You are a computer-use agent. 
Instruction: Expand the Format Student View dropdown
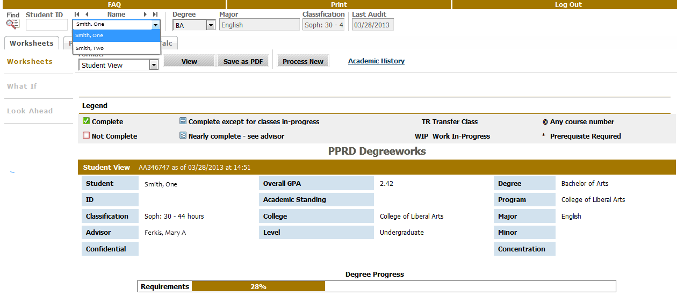click(x=154, y=65)
